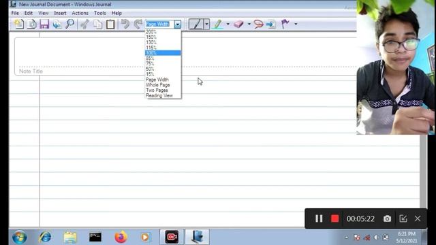Open the Tools menu
This screenshot has width=436, height=245.
(x=100, y=13)
